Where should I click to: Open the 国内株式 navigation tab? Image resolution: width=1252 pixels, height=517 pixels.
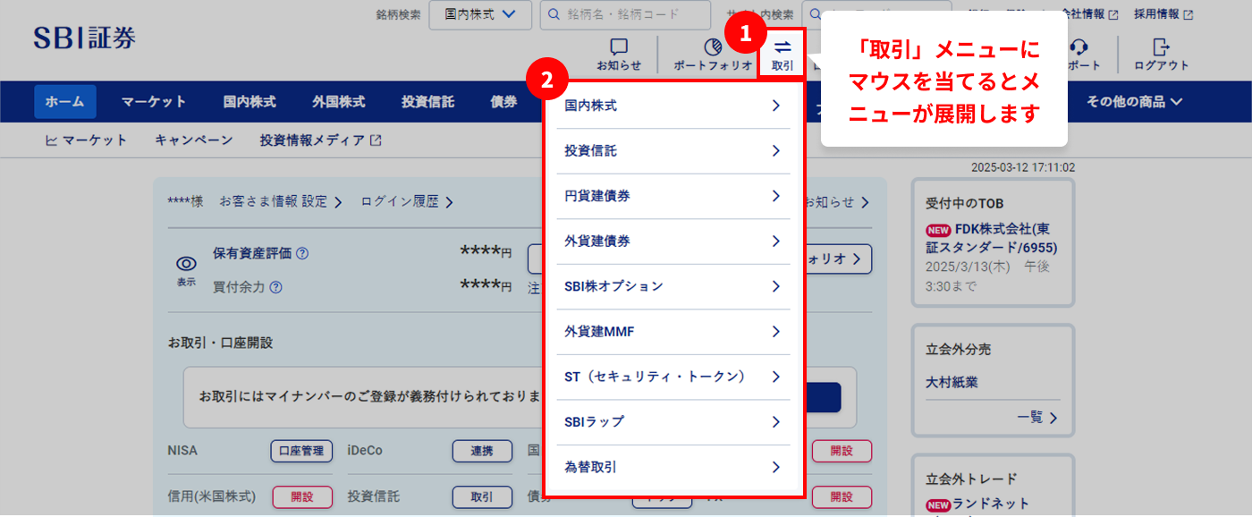coord(250,102)
